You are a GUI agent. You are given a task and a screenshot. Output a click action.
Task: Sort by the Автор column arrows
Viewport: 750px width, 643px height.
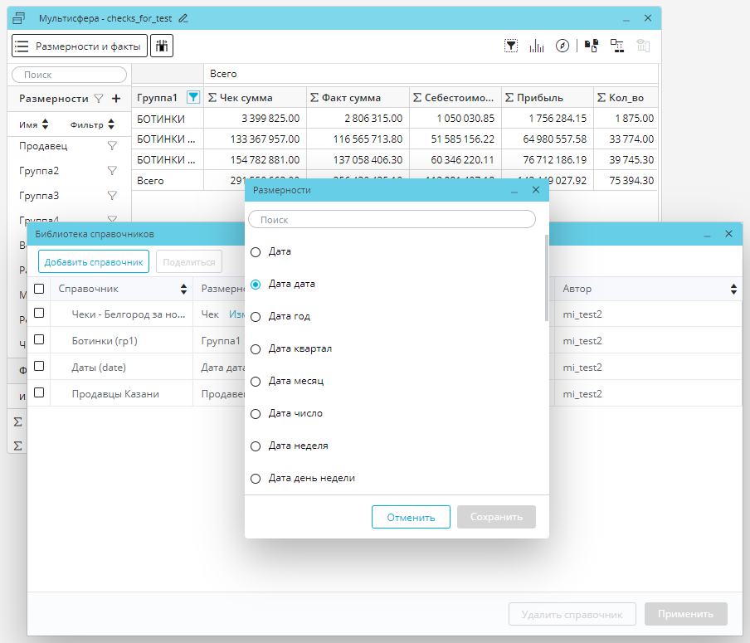coord(733,289)
